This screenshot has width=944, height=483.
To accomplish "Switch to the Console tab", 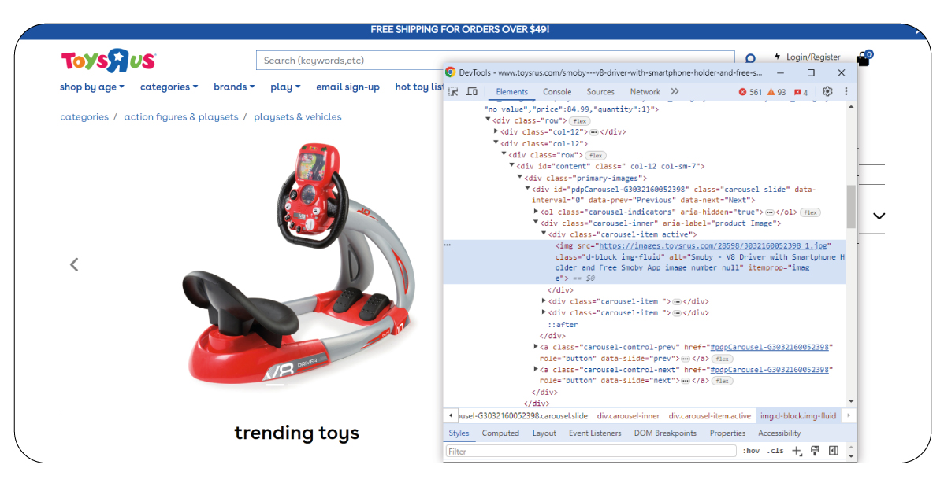I will (x=557, y=92).
